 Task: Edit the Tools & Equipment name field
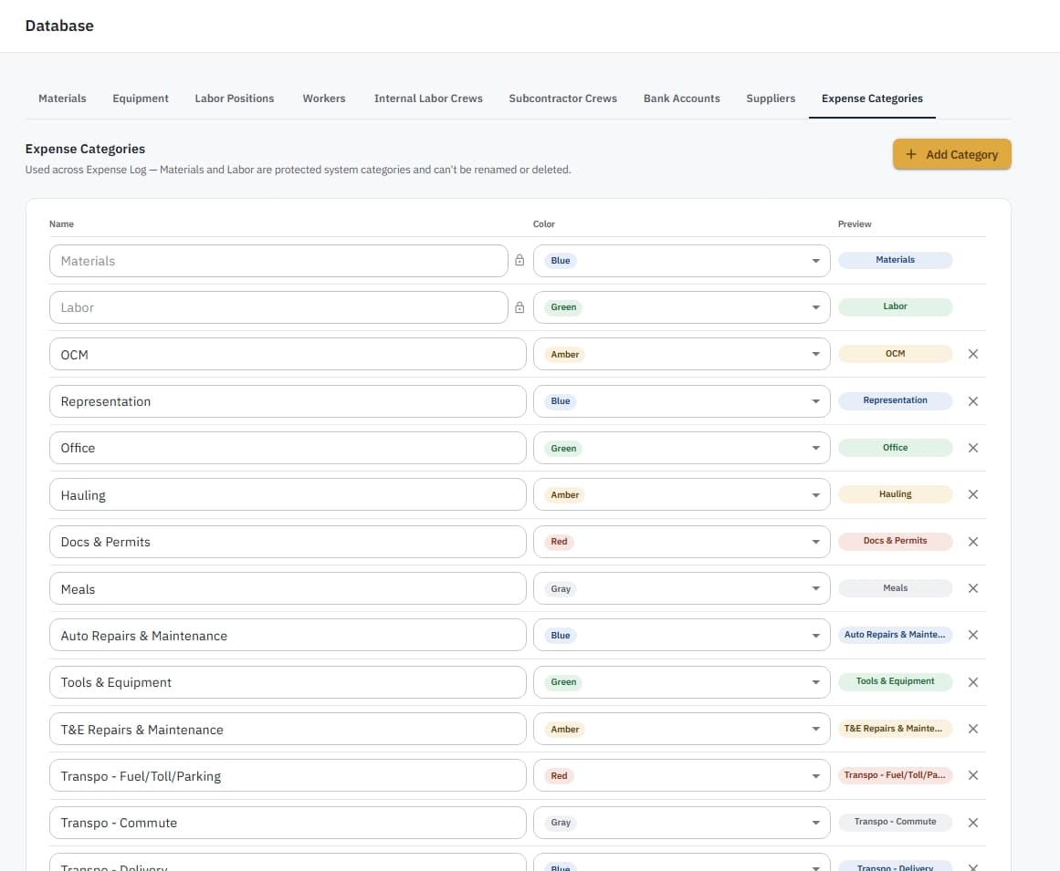(x=288, y=682)
